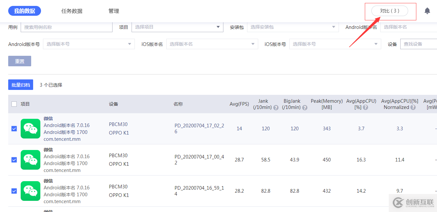The width and height of the screenshot is (437, 212).
Task: Click the WeChat icon in the third row
Action: pyautogui.click(x=30, y=191)
